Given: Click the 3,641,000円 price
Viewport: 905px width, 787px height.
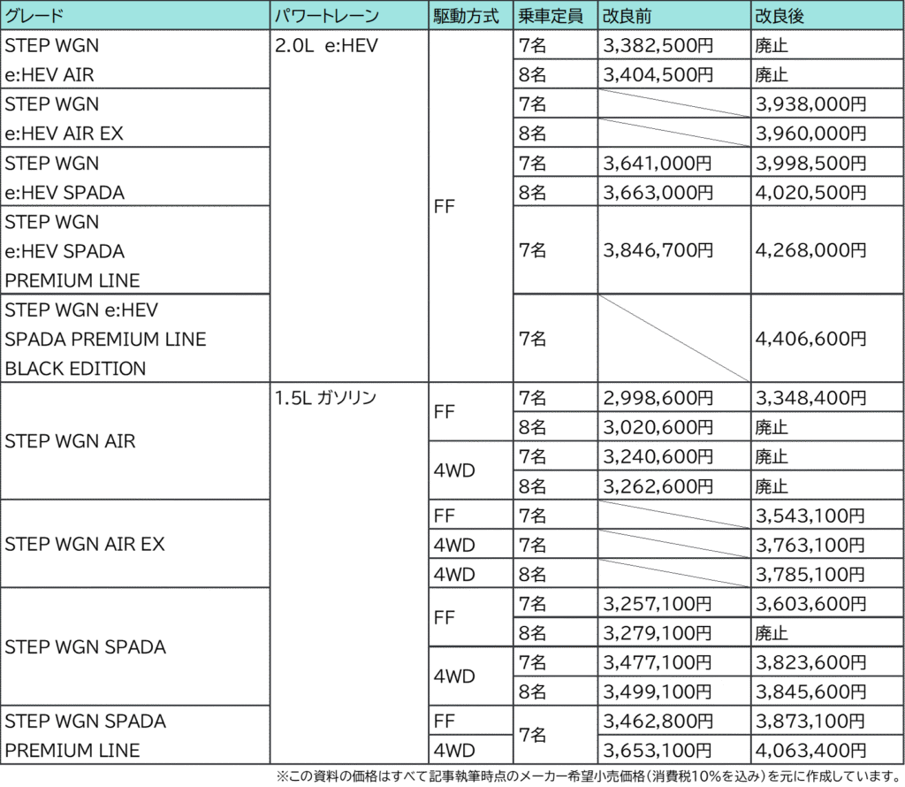Looking at the screenshot, I should point(658,164).
